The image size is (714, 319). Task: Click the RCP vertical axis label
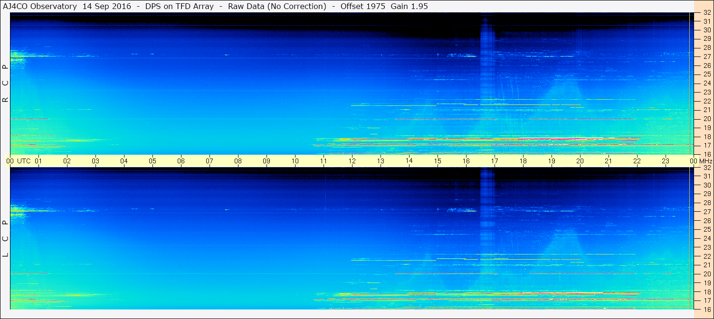tap(5, 84)
